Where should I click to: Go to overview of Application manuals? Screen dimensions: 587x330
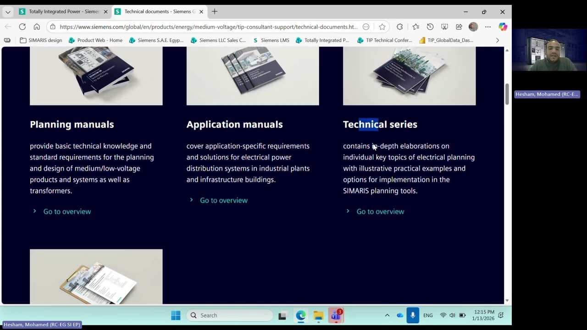click(224, 200)
